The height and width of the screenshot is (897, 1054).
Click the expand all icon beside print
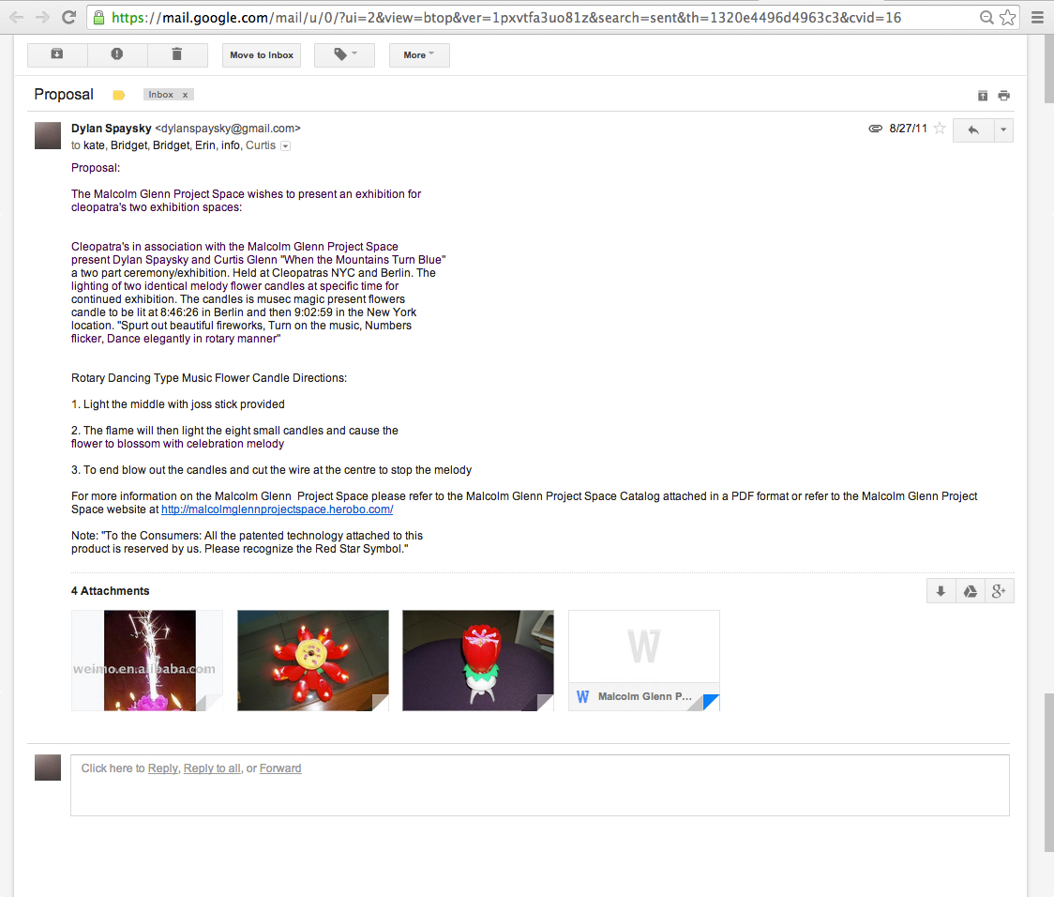click(983, 96)
